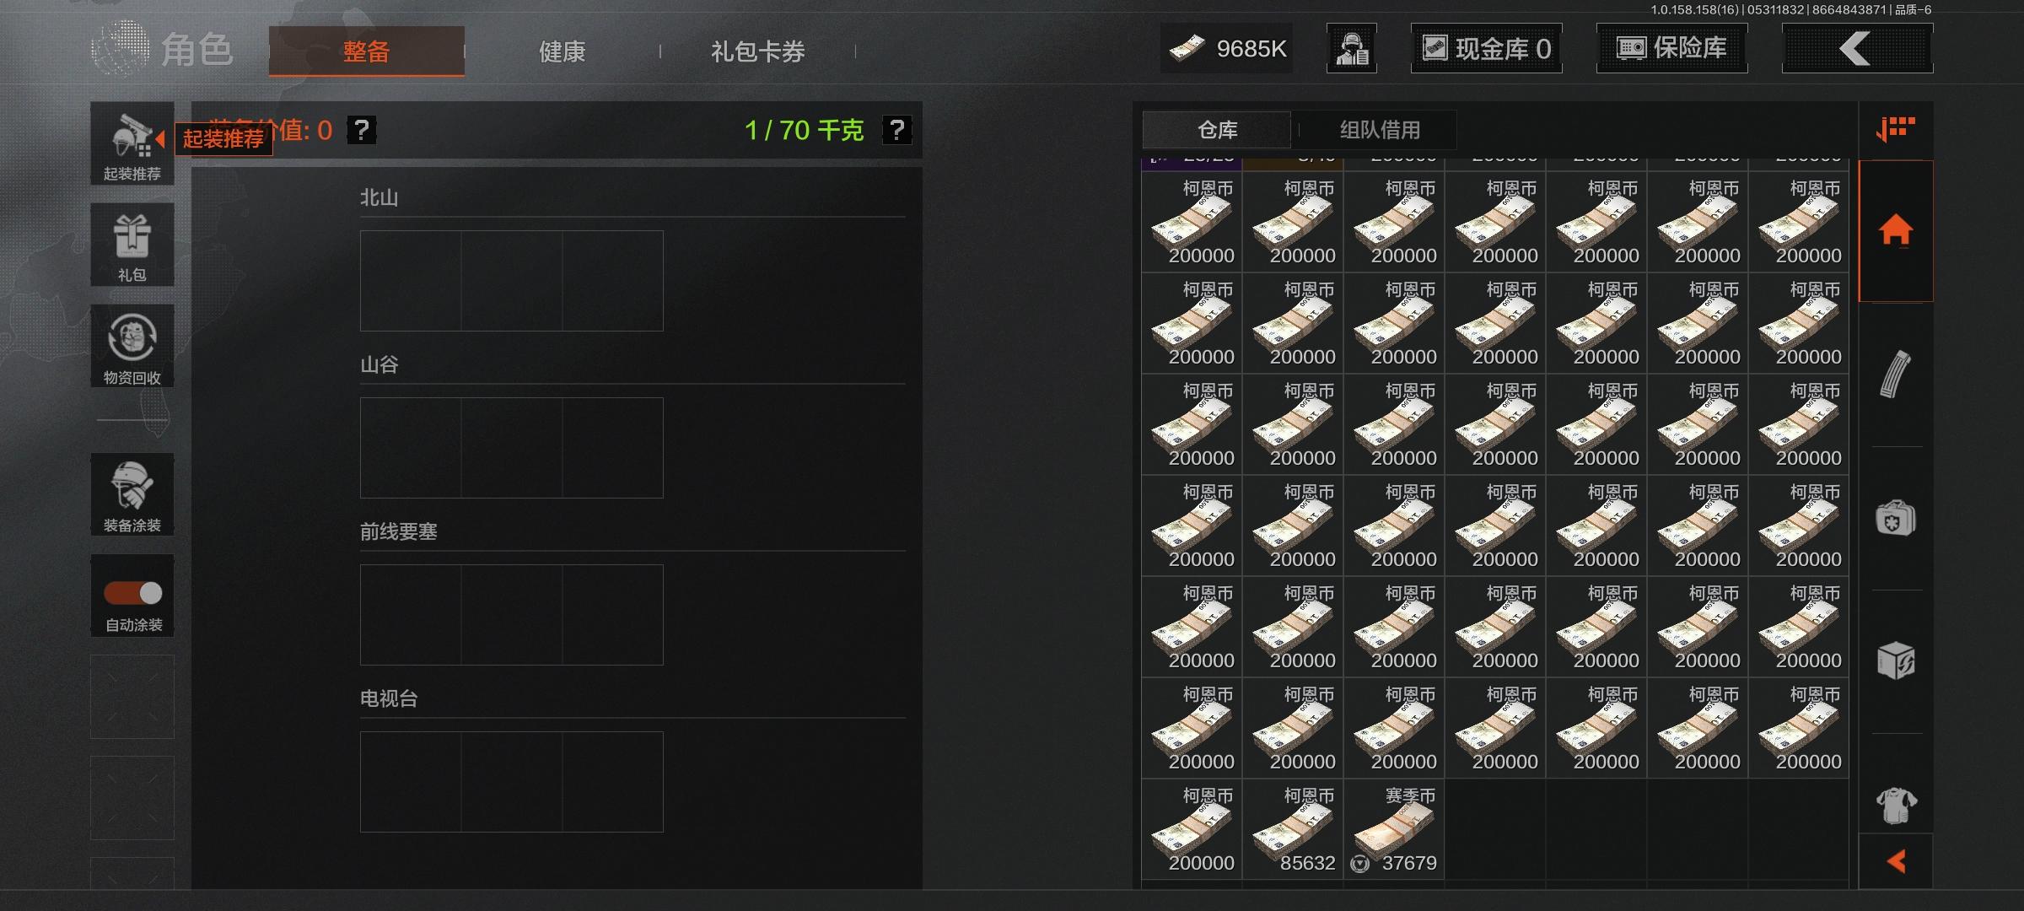The height and width of the screenshot is (911, 2024).
Task: Open the 物资回收 recycling icon
Action: [x=132, y=346]
